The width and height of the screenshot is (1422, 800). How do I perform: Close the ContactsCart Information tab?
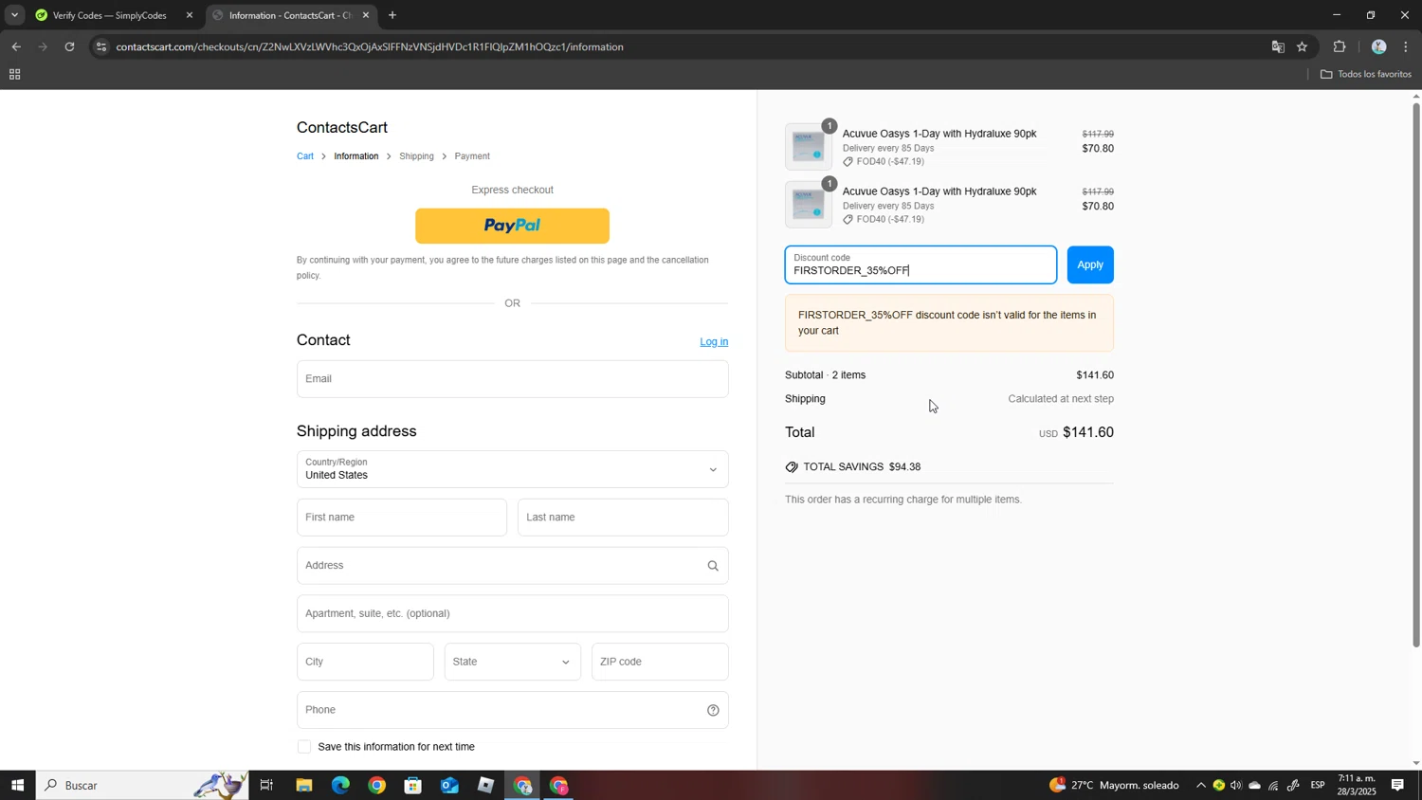pos(366,15)
